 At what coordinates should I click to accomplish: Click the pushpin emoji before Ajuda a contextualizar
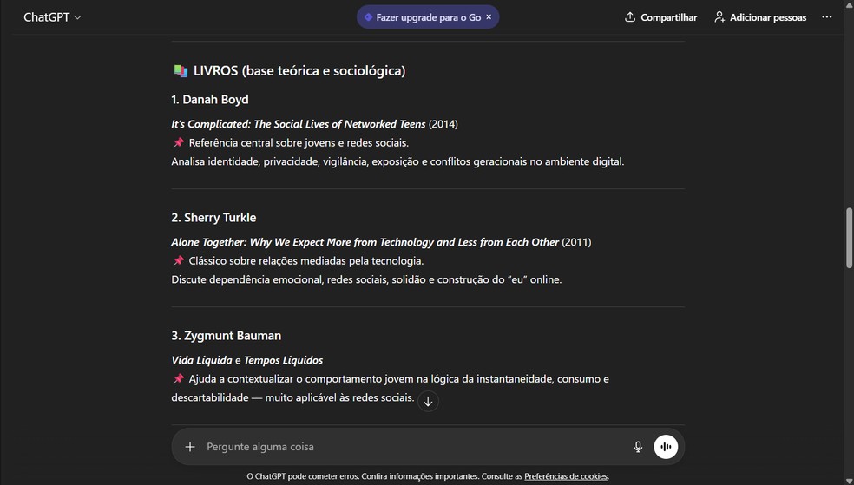point(178,379)
